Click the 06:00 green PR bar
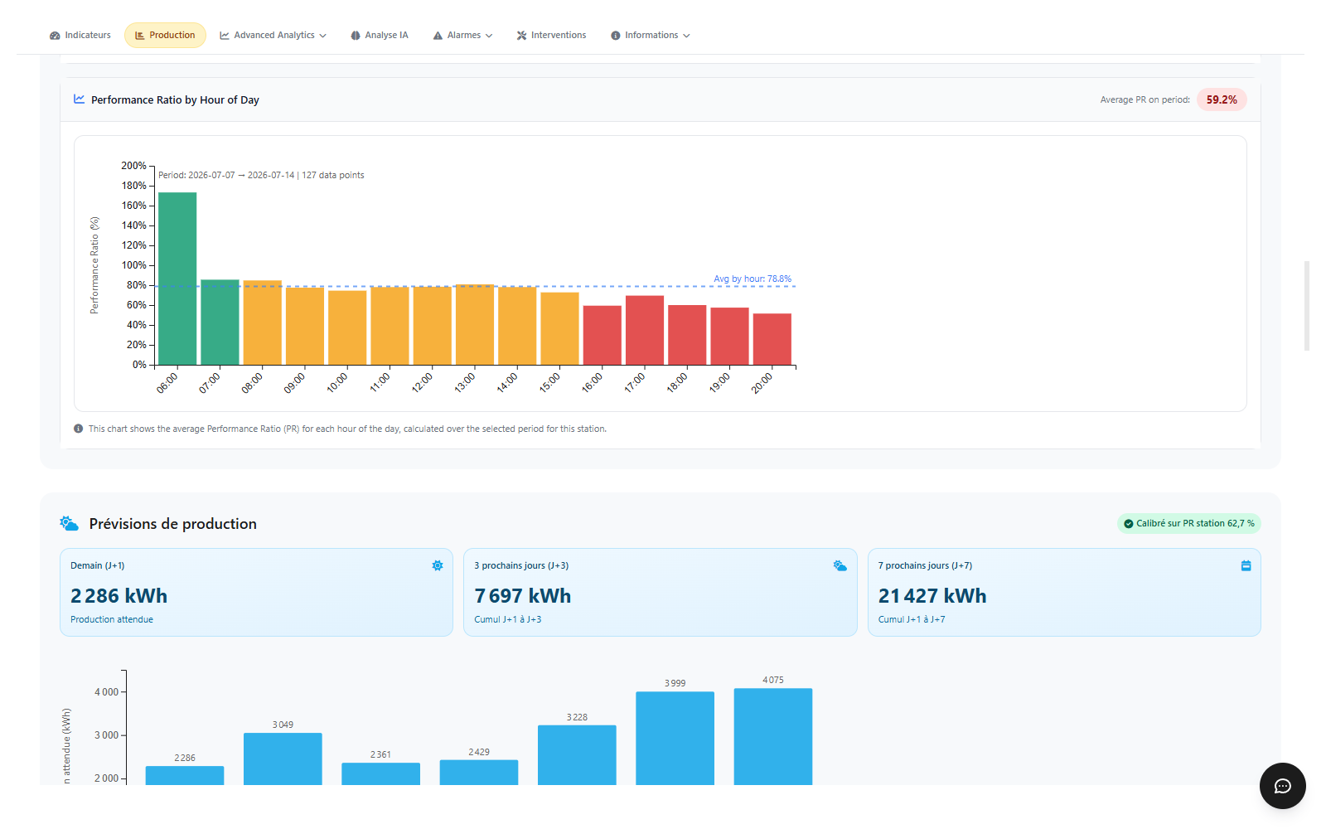Screen dimensions: 1326x829 click(x=177, y=279)
